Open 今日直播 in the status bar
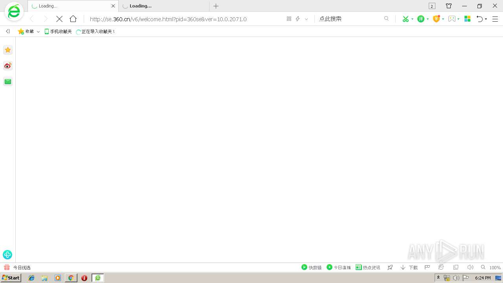 coord(339,267)
